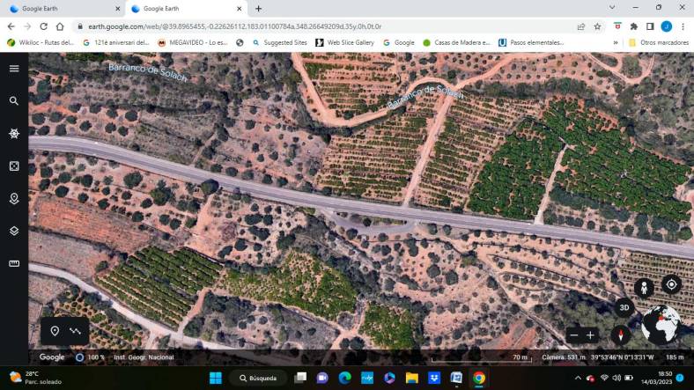Open the Wikiloc bookmark
Image resolution: width=694 pixels, height=390 pixels.
(41, 42)
